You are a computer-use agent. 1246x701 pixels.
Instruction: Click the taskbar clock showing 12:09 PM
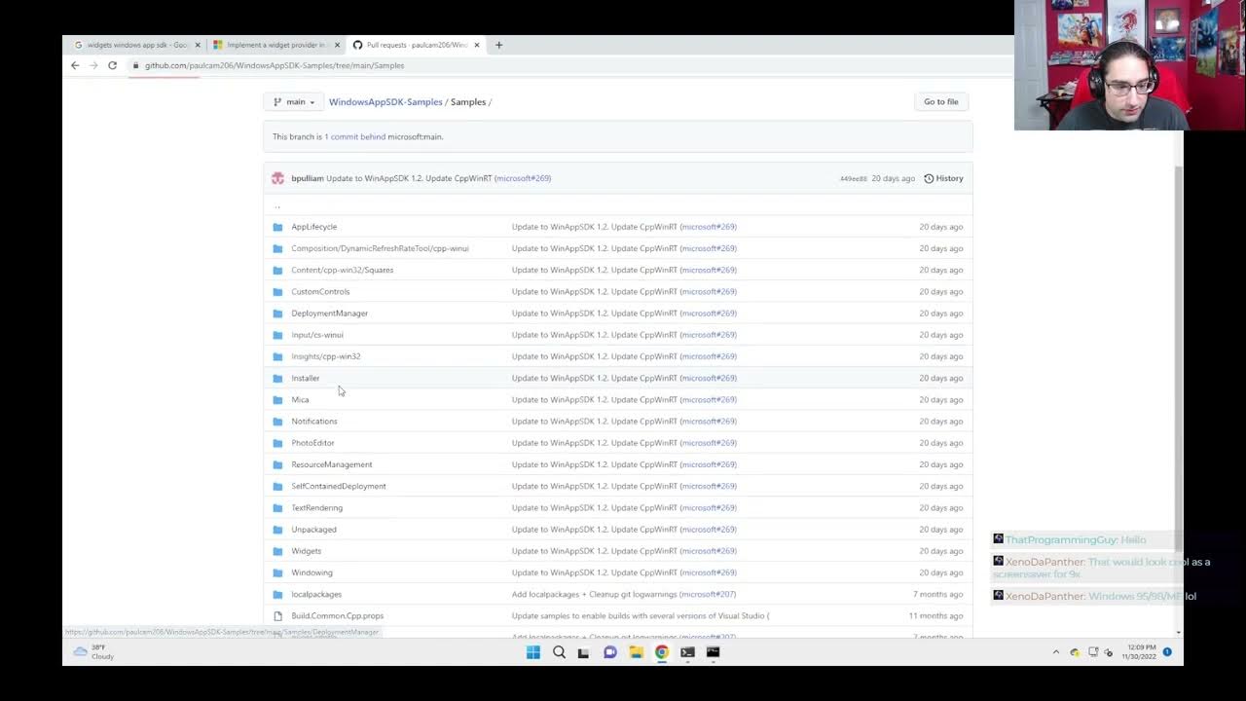(x=1138, y=652)
